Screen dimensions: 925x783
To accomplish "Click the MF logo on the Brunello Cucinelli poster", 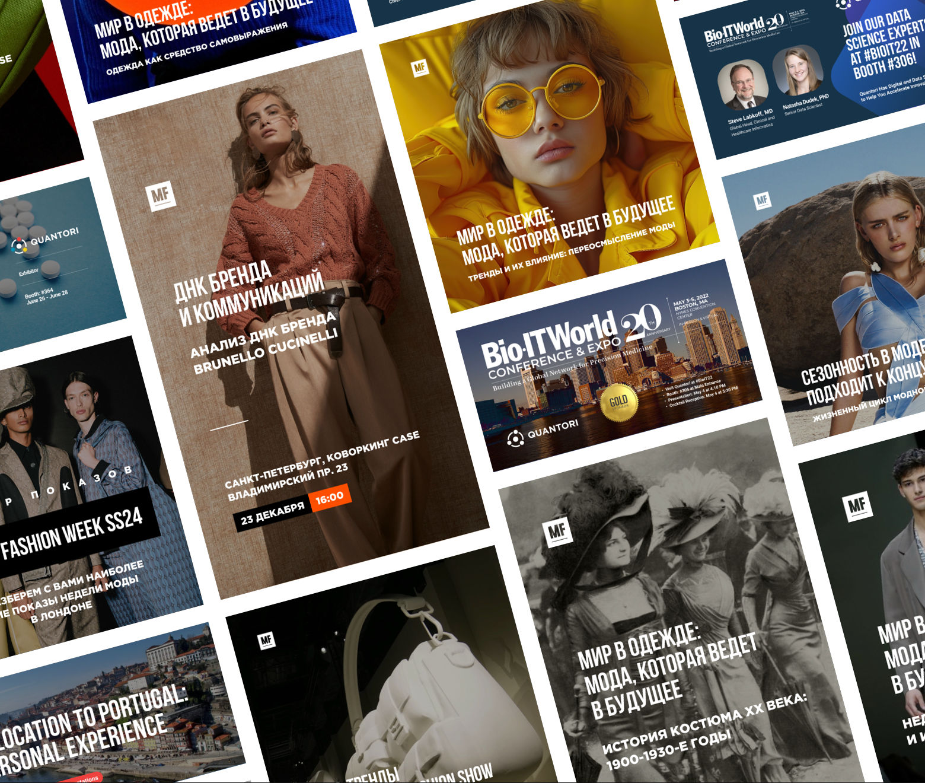I will tap(161, 195).
